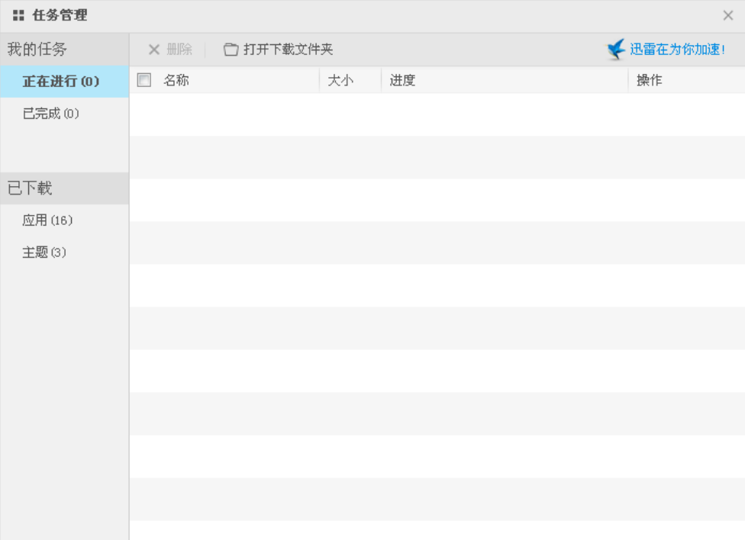Screen dimensions: 745x540
Task: Open the 应用 (16) downloaded category
Action: point(47,220)
